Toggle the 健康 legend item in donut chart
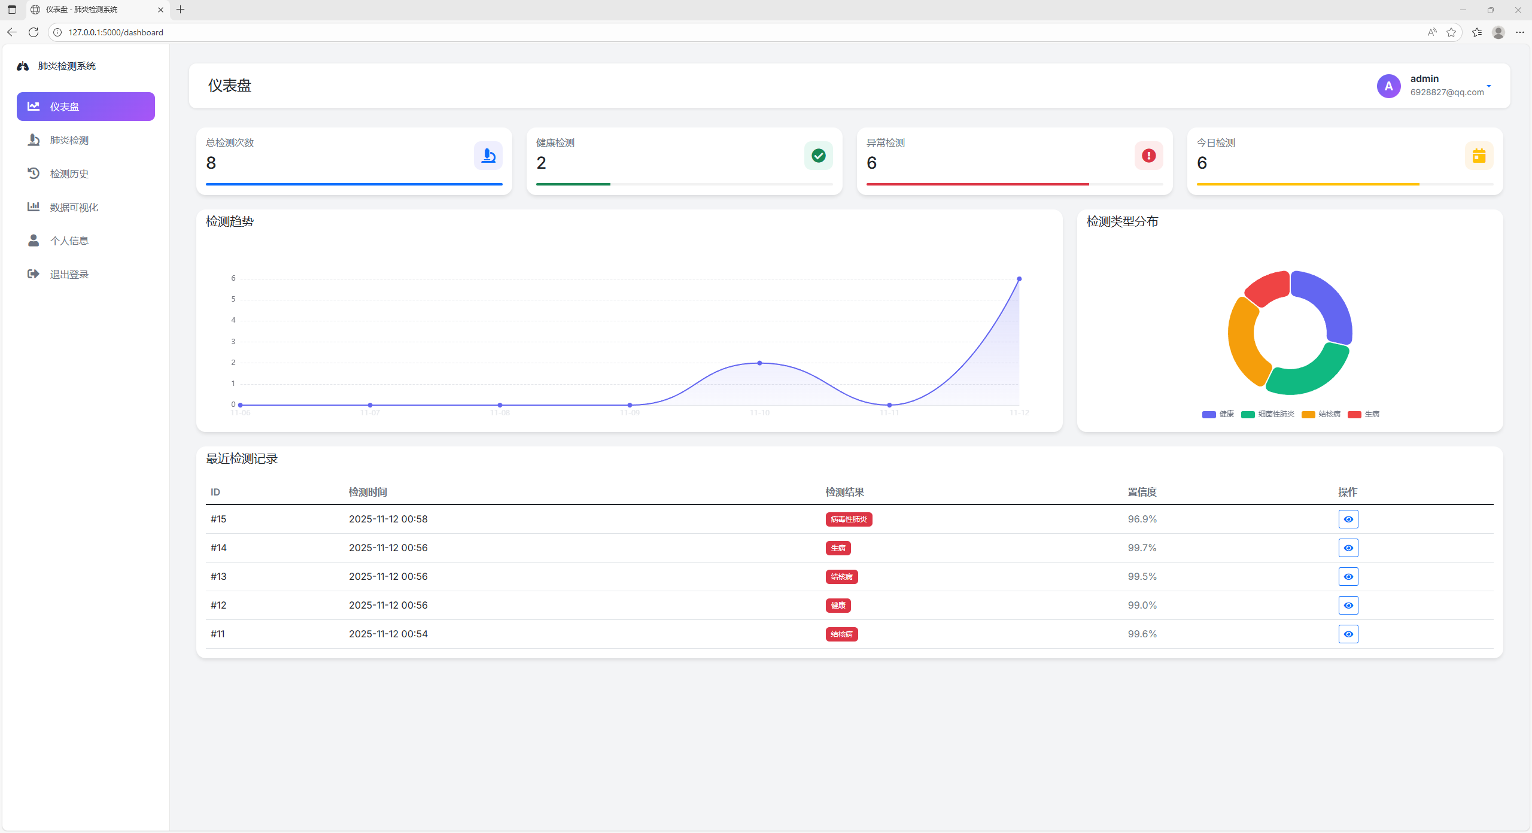 (1218, 414)
